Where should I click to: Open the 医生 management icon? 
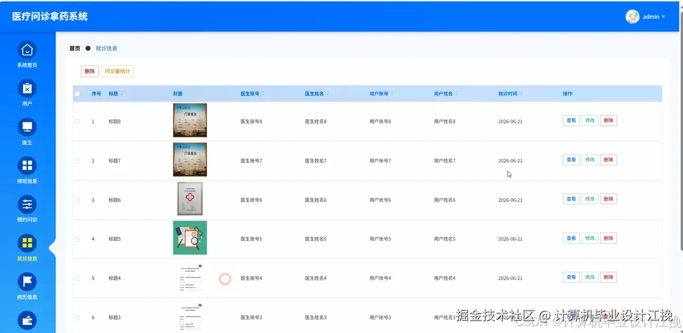(x=27, y=127)
